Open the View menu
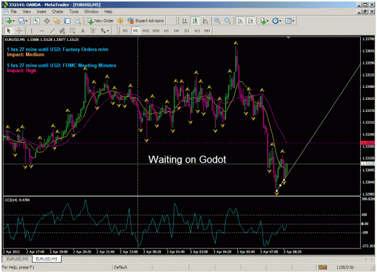Viewport: 377px width, 272px height. pos(27,11)
